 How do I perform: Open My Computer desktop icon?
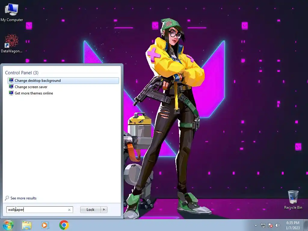click(x=11, y=12)
